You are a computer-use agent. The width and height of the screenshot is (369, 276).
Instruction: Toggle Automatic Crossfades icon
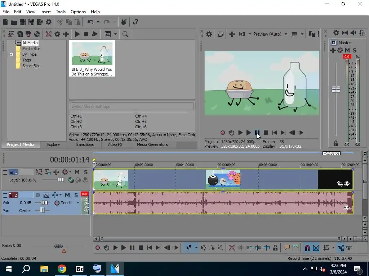pyautogui.click(x=316, y=248)
